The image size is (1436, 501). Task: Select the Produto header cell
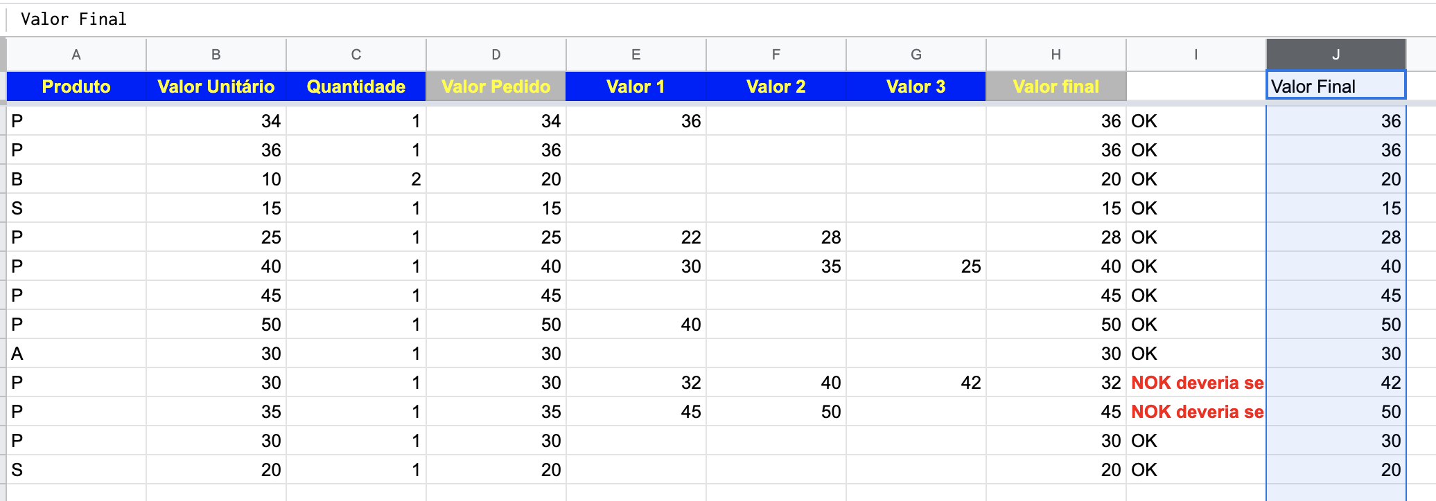coord(76,86)
